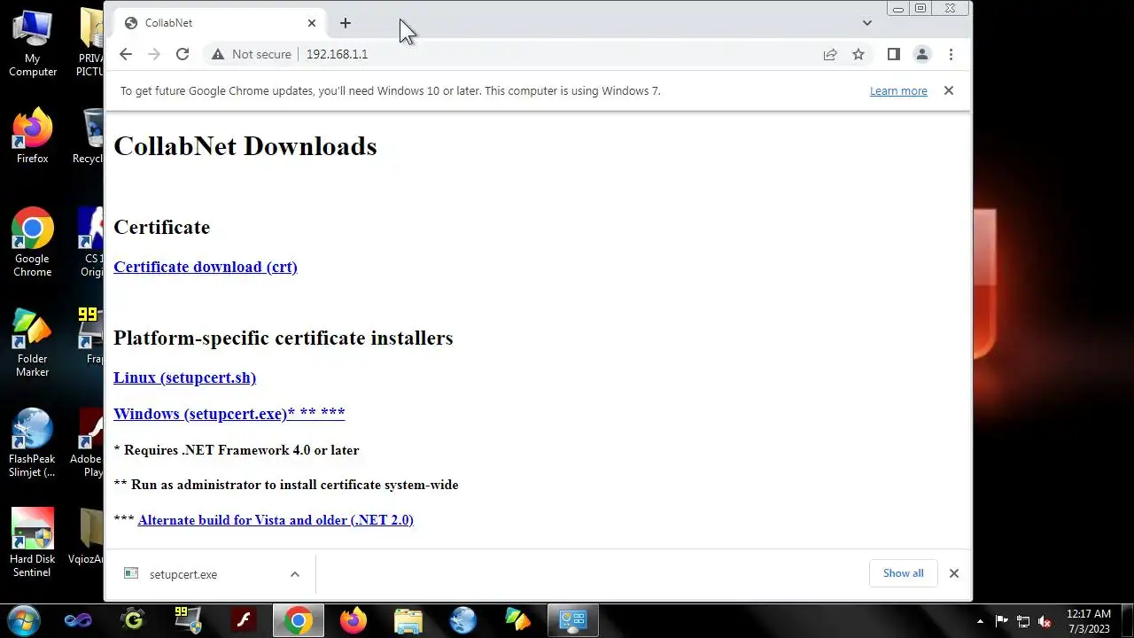Click the Platform-specific certificate installers heading
The height and width of the screenshot is (638, 1134).
(283, 338)
